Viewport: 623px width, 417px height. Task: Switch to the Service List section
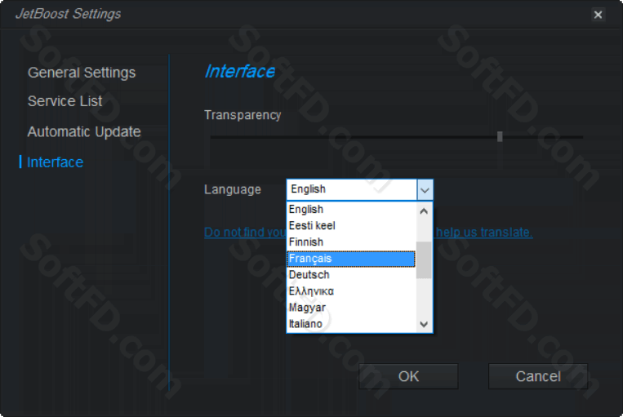(x=65, y=101)
